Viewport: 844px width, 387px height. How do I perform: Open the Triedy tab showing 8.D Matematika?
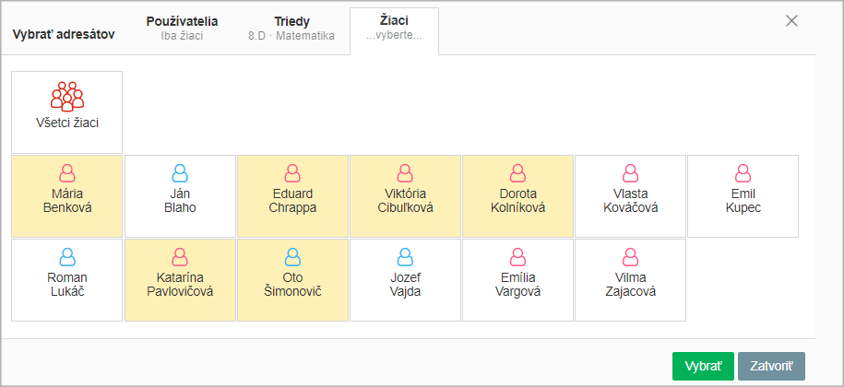point(291,29)
